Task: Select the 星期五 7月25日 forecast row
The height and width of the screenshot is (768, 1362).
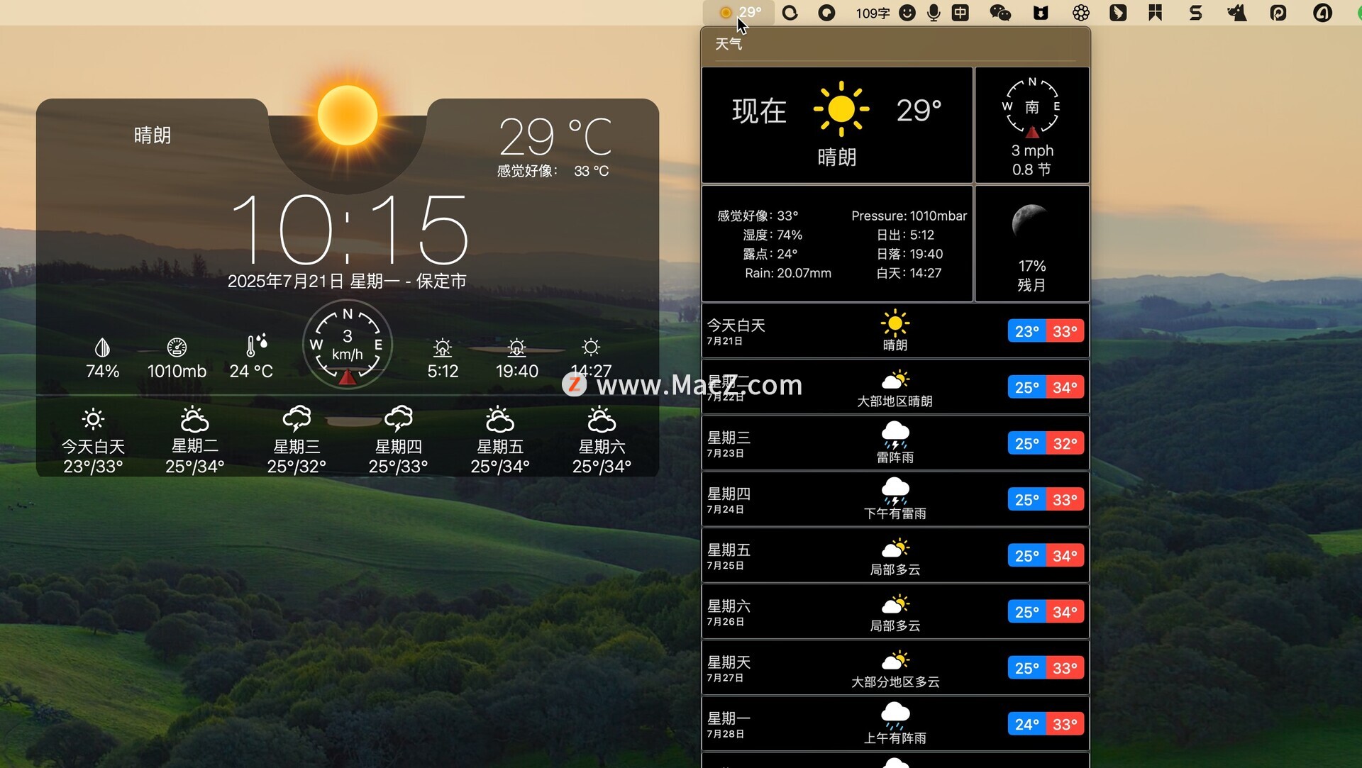Action: coord(895,555)
